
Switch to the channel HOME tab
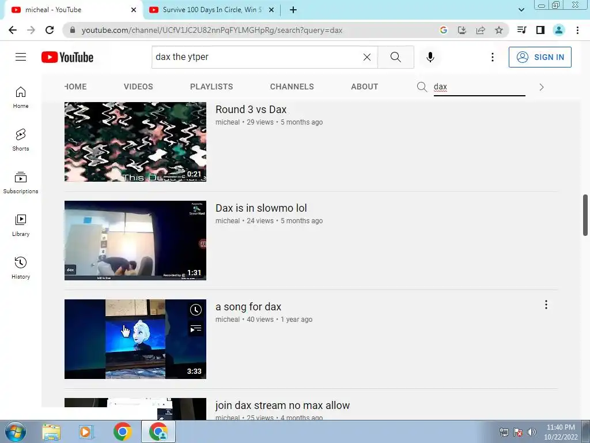75,87
